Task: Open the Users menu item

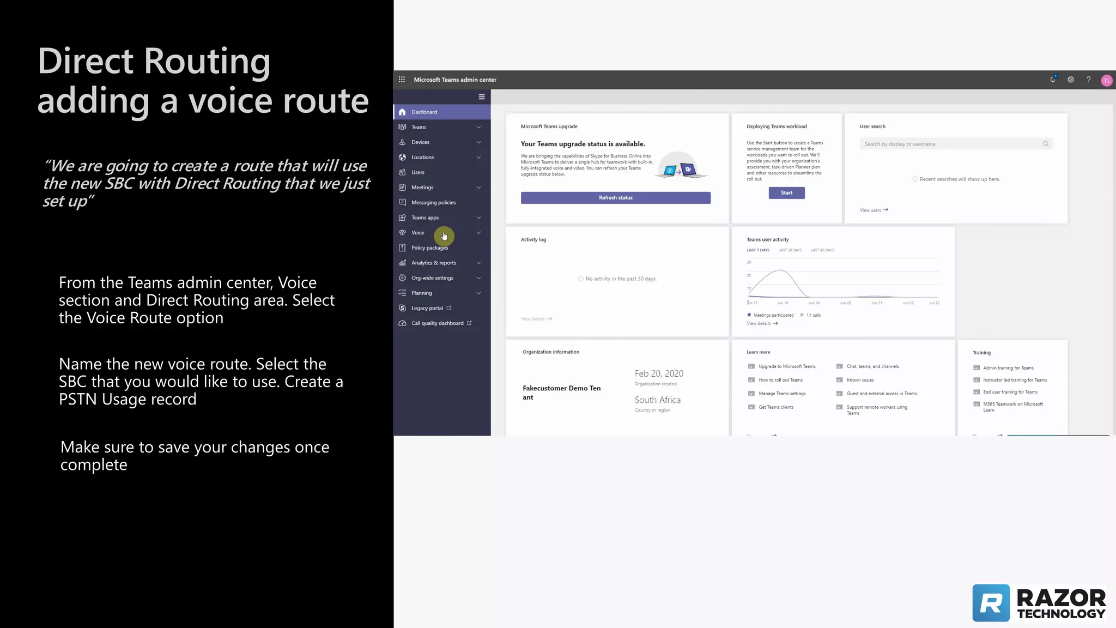Action: pos(442,172)
